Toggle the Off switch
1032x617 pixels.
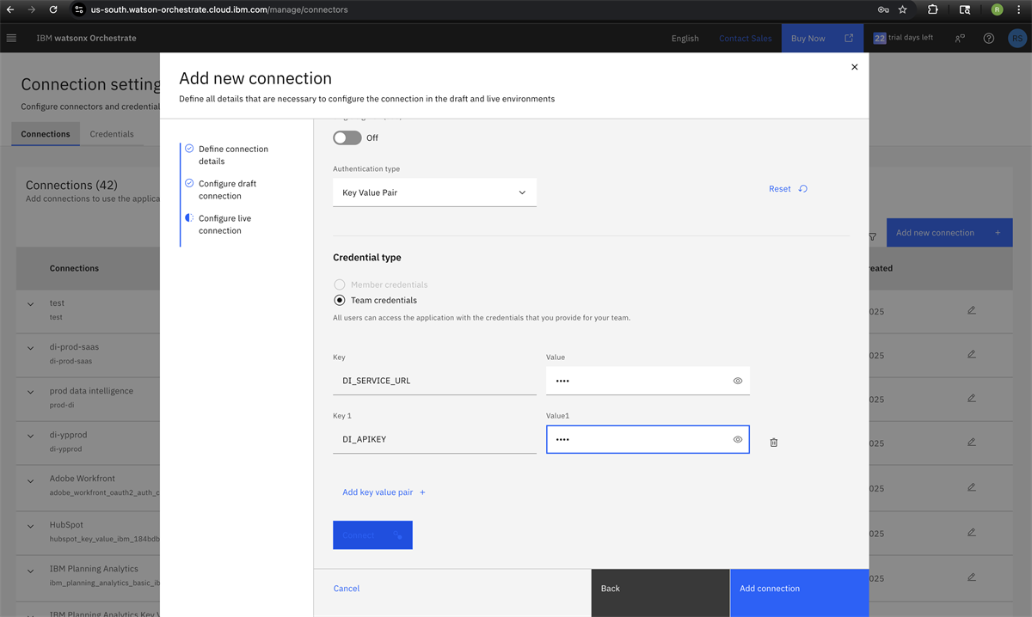(x=347, y=137)
